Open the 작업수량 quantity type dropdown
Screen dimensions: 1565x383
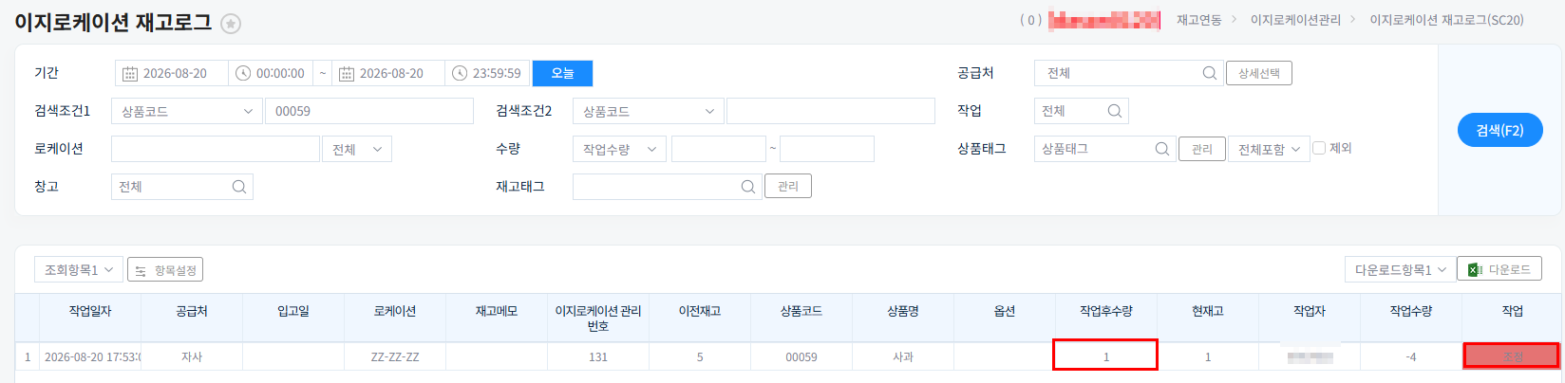[x=620, y=149]
